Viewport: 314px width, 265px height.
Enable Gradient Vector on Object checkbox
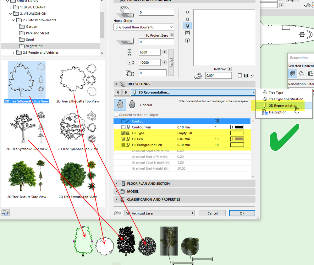(116, 115)
